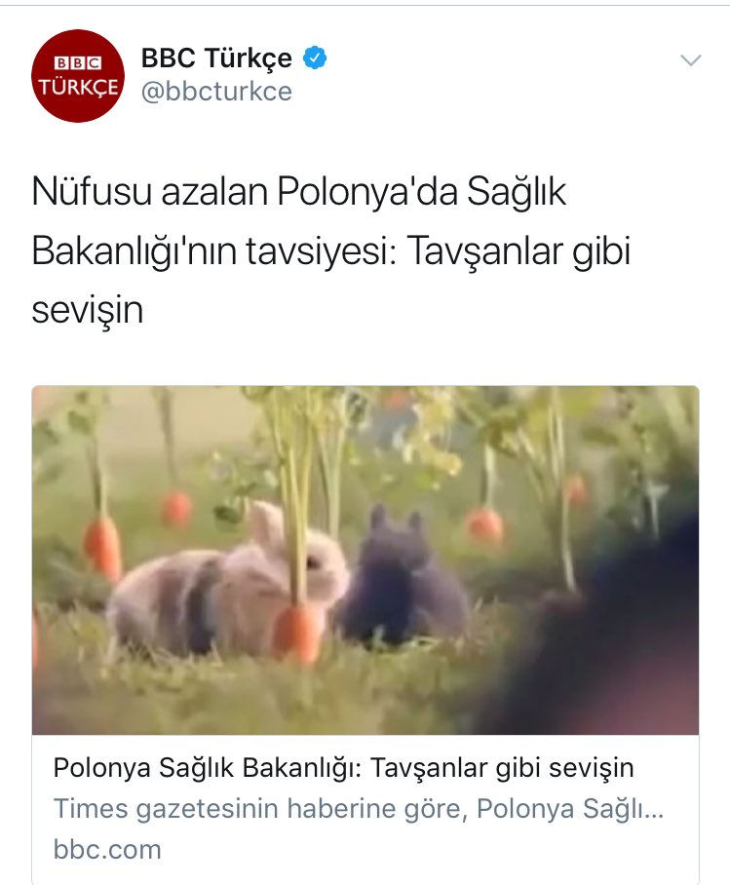Open card headline Polonya Sağlık Bakanlığı
This screenshot has height=885, width=730.
[x=343, y=768]
